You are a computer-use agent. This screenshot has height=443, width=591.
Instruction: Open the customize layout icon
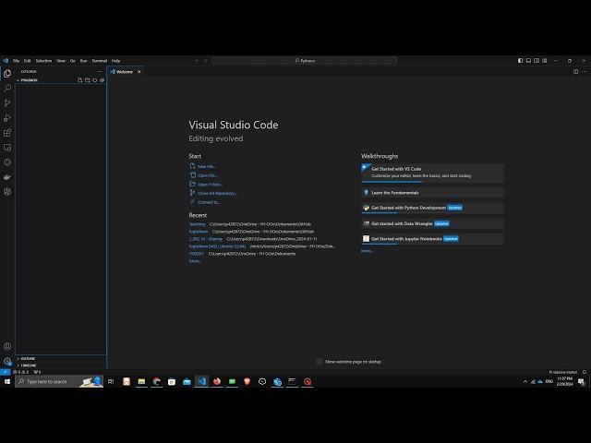[x=545, y=60]
